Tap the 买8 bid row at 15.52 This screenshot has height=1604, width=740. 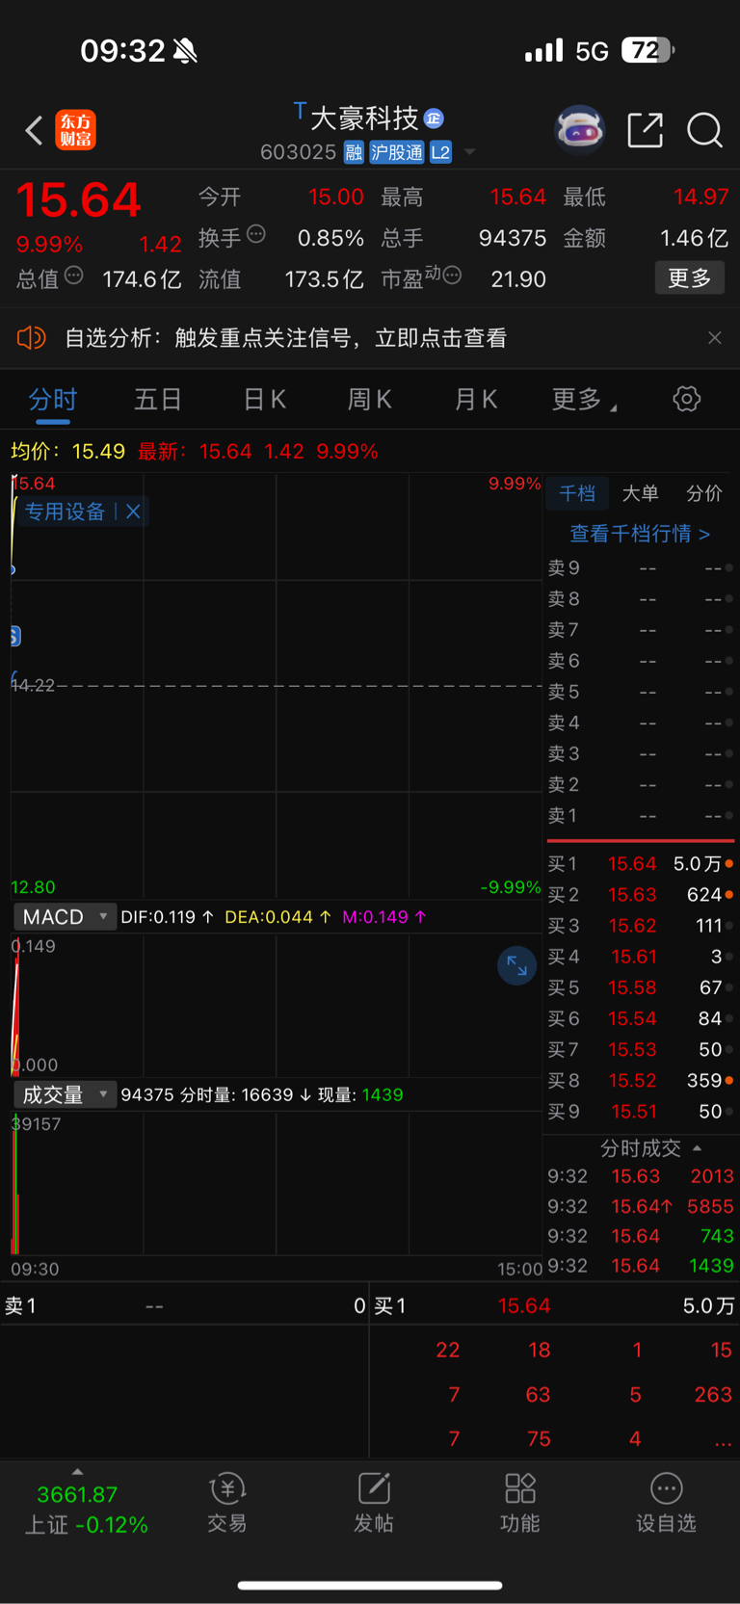(641, 1081)
